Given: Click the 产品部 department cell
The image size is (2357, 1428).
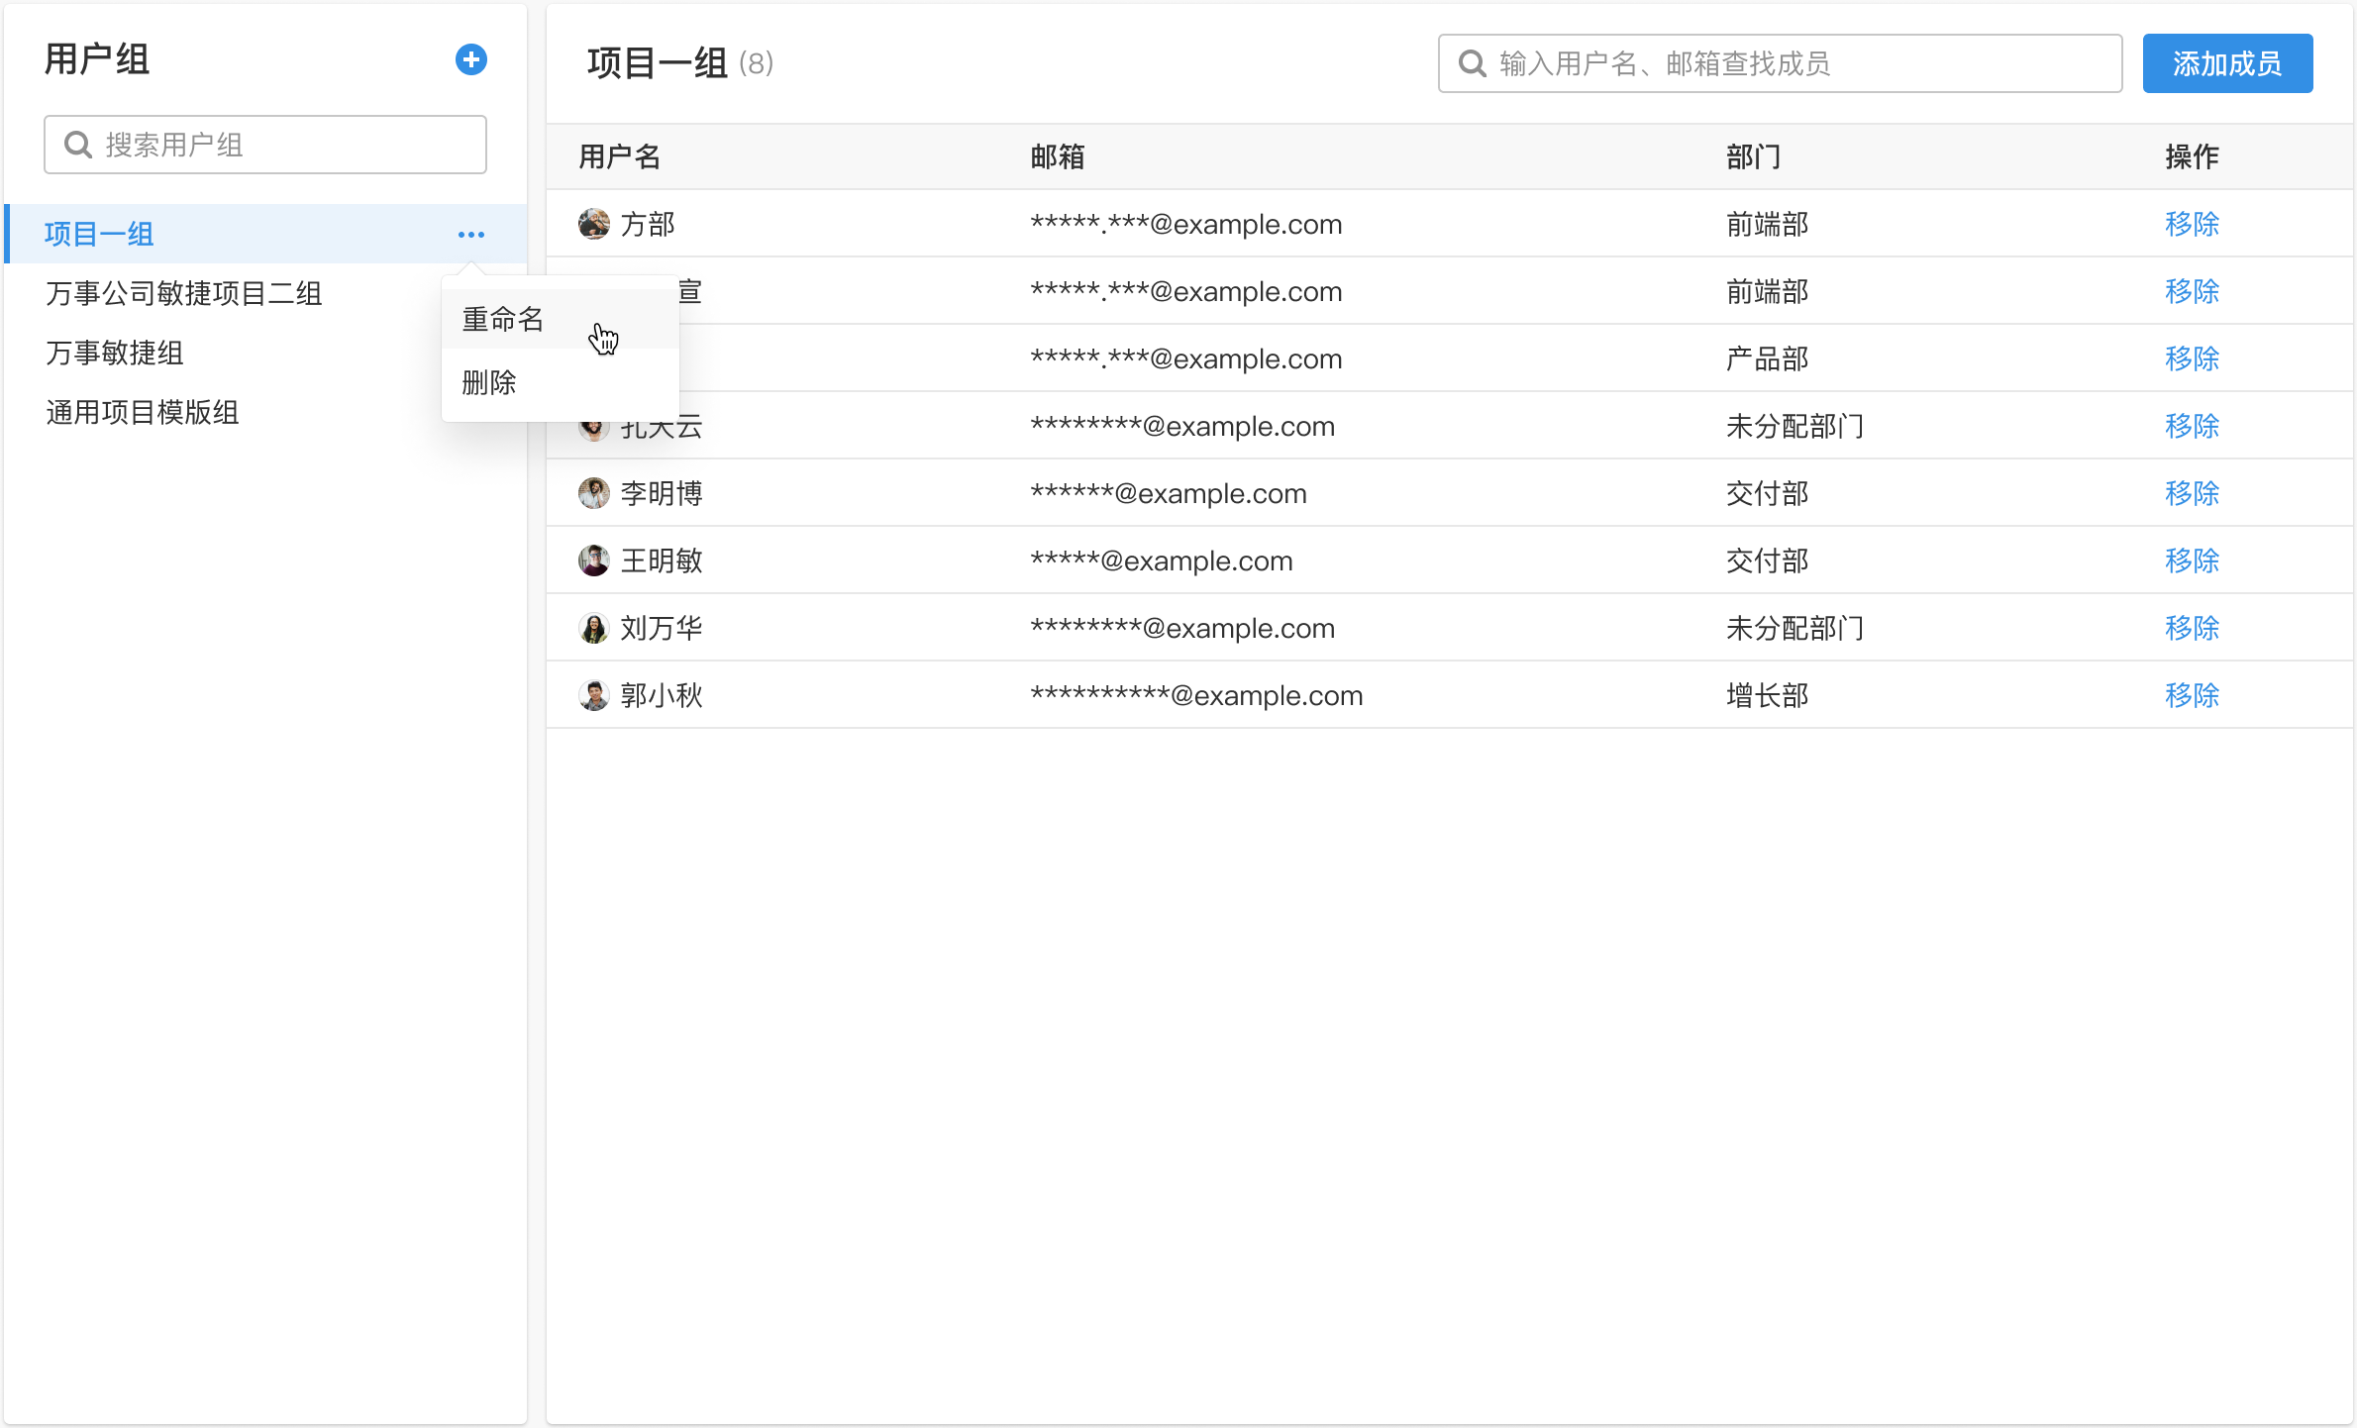Looking at the screenshot, I should tap(1768, 358).
